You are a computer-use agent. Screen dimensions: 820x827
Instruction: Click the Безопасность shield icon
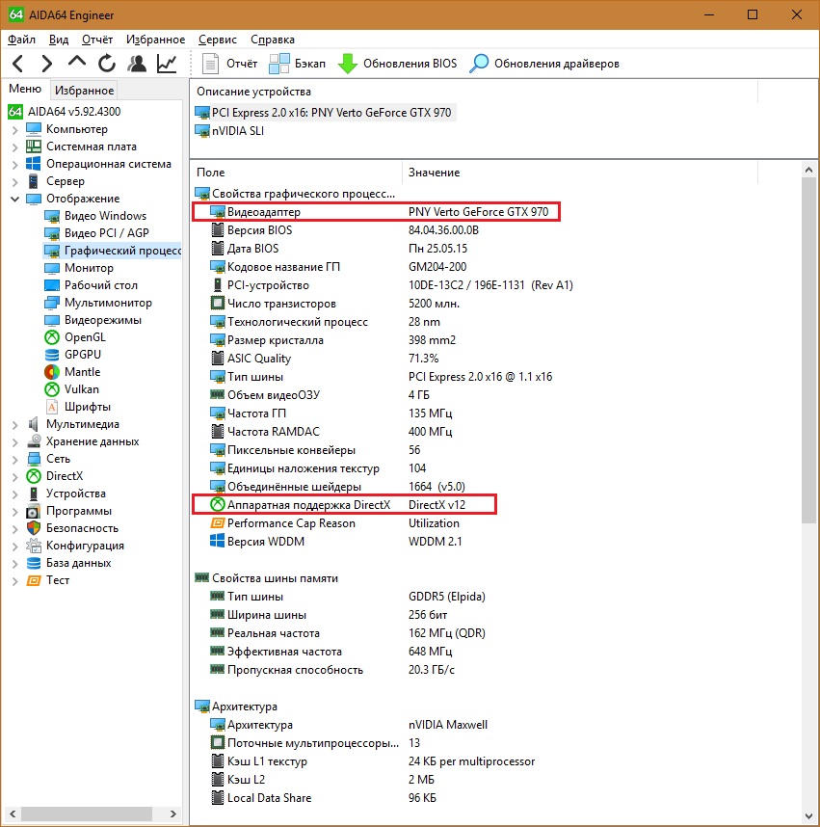34,528
